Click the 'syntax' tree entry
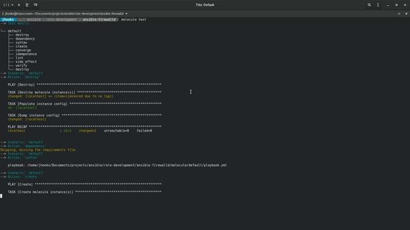This screenshot has height=230, width=410. coord(21,43)
